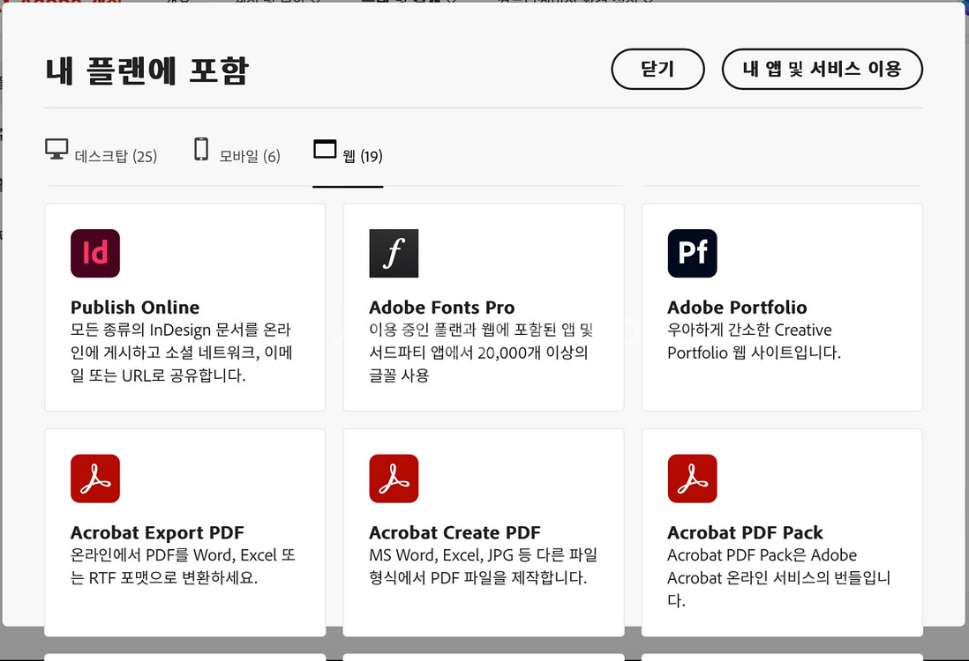Click the Acrobat PDF Pack title
The image size is (969, 661).
click(x=746, y=532)
